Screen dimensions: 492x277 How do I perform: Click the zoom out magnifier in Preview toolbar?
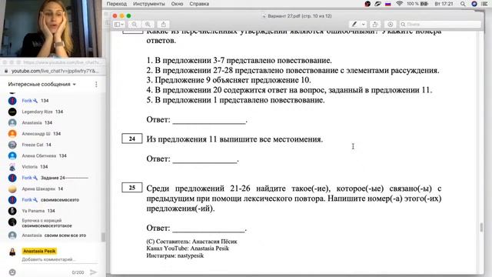click(135, 25)
